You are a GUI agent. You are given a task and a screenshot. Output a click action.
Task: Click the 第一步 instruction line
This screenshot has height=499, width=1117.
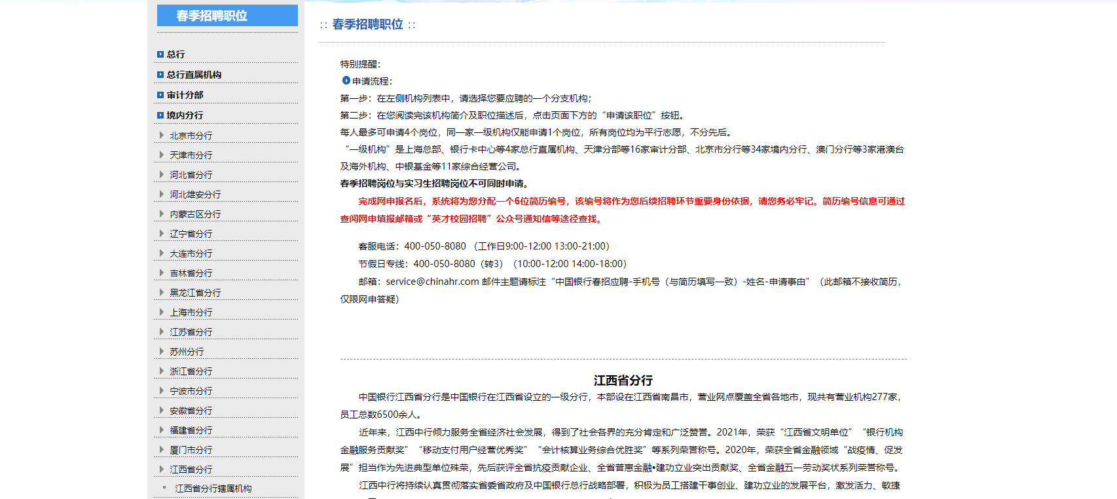(x=466, y=98)
